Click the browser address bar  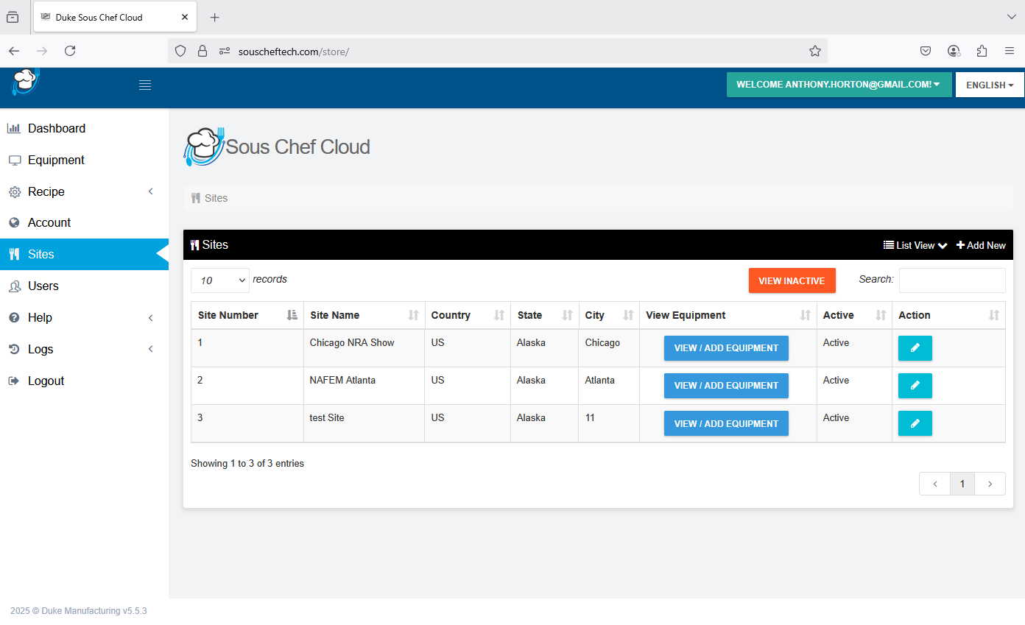498,51
